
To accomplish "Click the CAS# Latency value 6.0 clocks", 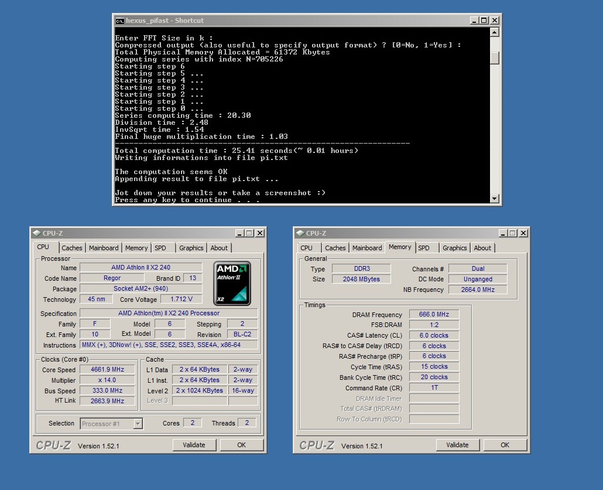I will tap(434, 335).
